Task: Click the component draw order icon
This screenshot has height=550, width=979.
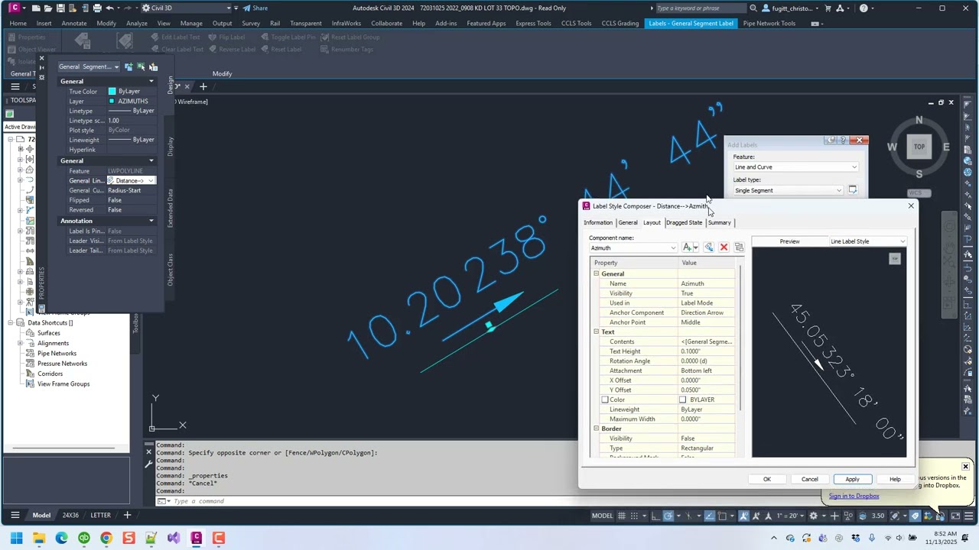Action: pyautogui.click(x=739, y=247)
